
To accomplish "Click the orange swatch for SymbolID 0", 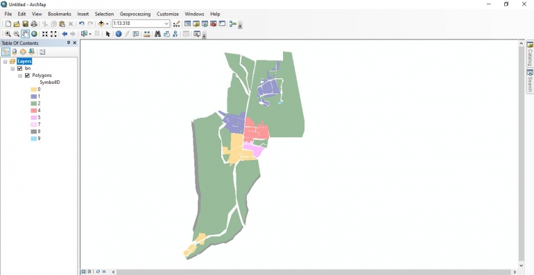I will [34, 89].
